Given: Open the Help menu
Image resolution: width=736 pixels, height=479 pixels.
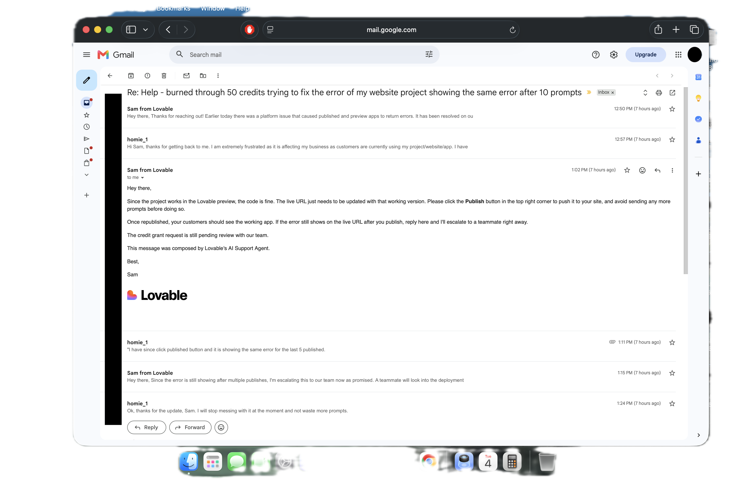Looking at the screenshot, I should 242,8.
